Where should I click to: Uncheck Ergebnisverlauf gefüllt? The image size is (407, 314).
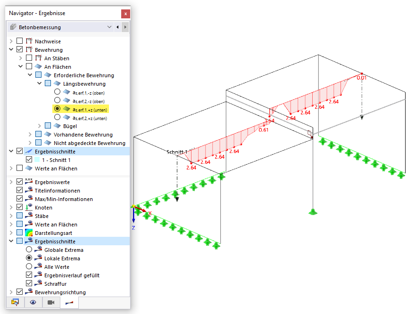click(x=29, y=274)
